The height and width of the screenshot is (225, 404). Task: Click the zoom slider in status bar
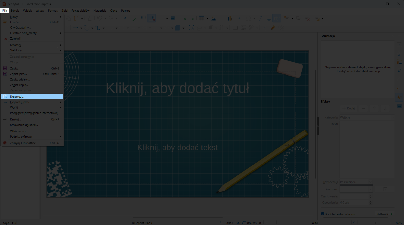tap(375, 223)
